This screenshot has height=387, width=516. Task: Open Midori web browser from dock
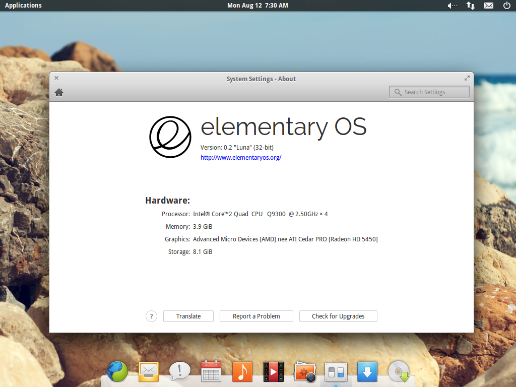(117, 371)
